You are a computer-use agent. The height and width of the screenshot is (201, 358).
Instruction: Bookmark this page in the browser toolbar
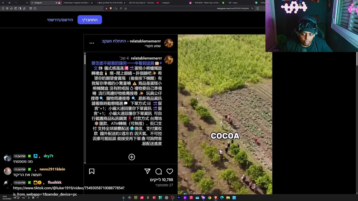point(258,8)
